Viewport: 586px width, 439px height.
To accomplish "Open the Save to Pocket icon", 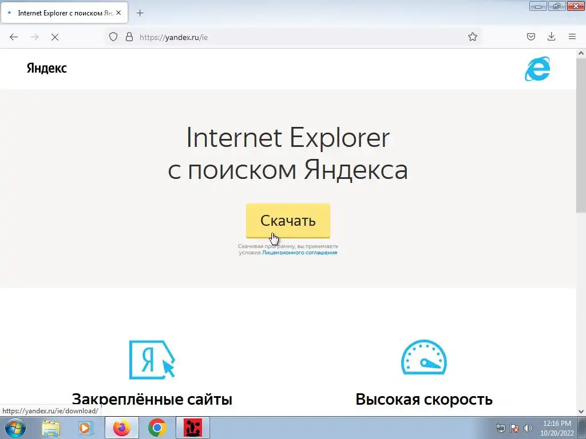I will coord(530,37).
